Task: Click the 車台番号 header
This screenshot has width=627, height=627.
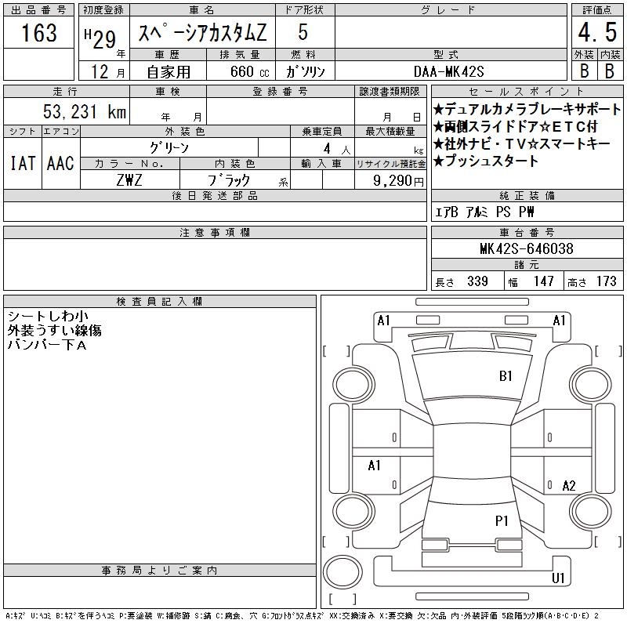Action: click(x=527, y=233)
